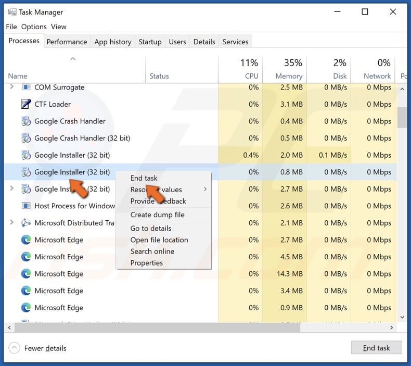Click the Microsoft Distributed Transaction icon
411x366 pixels.
tap(25, 223)
